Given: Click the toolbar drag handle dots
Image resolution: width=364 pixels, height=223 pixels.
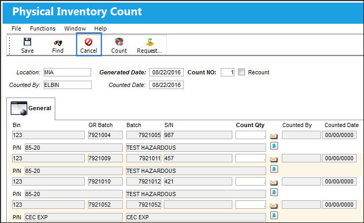Looking at the screenshot, I should click(9, 45).
